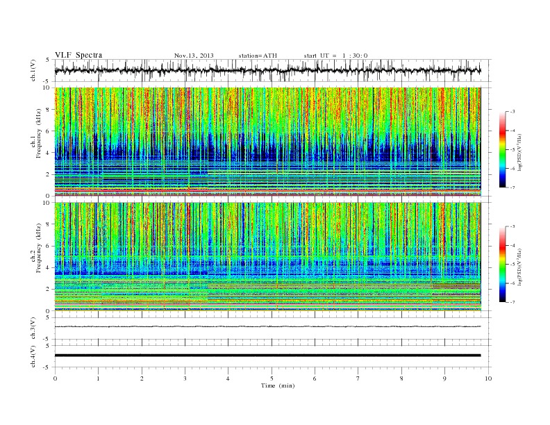Click the 'VLF Spectra' title text
Screen dimensions: 550x425
point(78,55)
